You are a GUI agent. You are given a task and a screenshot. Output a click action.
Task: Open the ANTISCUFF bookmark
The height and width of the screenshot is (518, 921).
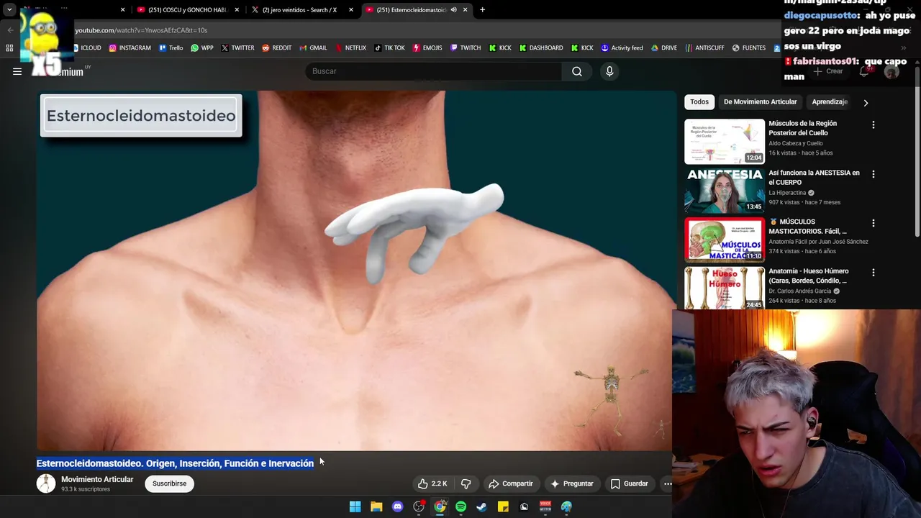click(704, 48)
